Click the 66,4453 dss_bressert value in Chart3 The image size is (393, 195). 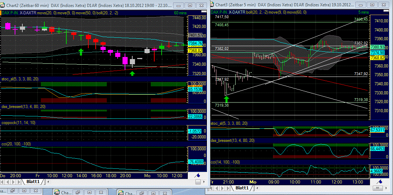[x=377, y=149]
